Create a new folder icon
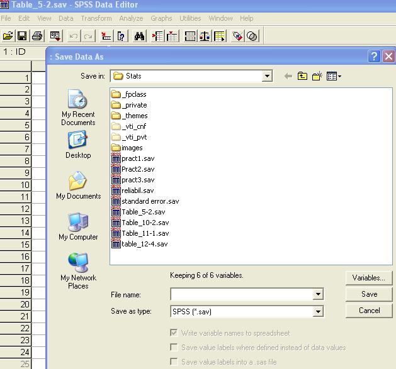This screenshot has width=396, height=369. [x=317, y=76]
